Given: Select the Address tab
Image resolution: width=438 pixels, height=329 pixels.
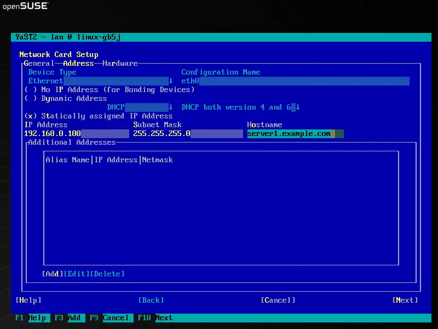Looking at the screenshot, I should [78, 64].
